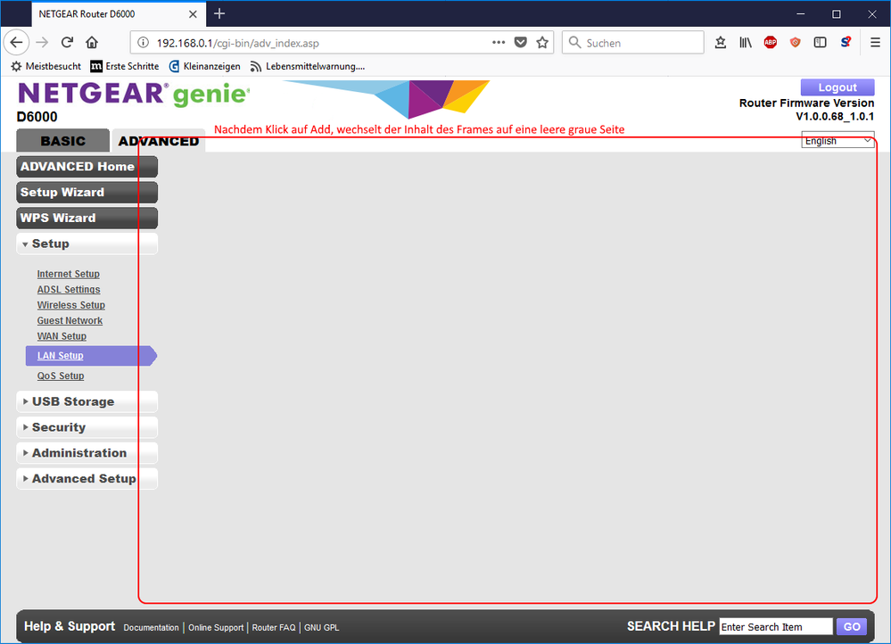Select the ADVANCED tab

(159, 141)
